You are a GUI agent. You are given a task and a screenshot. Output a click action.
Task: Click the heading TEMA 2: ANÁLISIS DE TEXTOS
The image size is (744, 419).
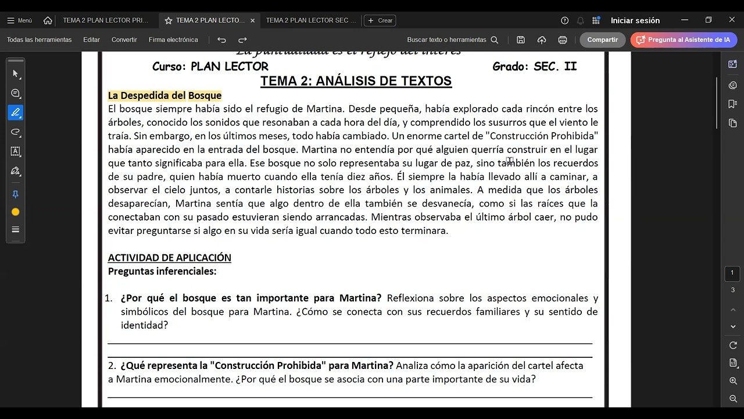[356, 81]
